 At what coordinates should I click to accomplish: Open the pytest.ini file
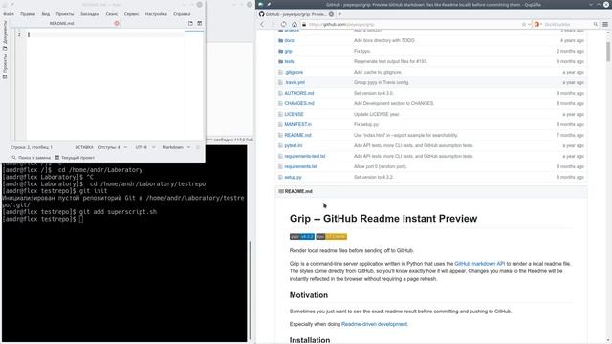(294, 146)
